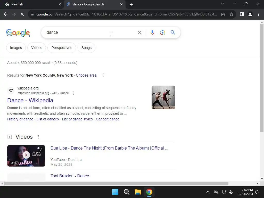Clear the search box text

[x=139, y=32]
